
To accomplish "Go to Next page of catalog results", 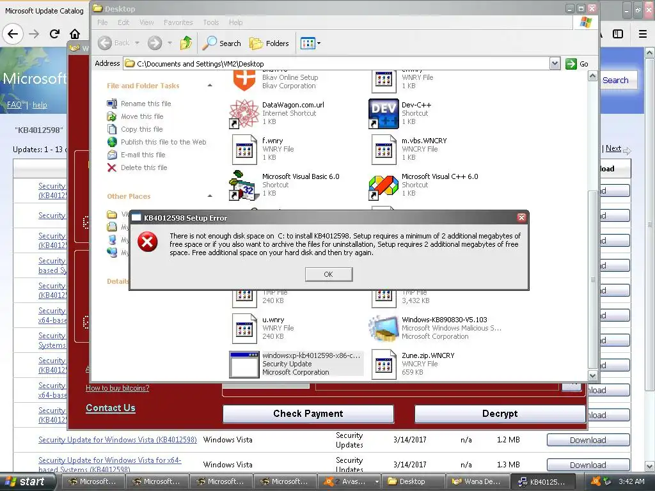I will [x=613, y=148].
